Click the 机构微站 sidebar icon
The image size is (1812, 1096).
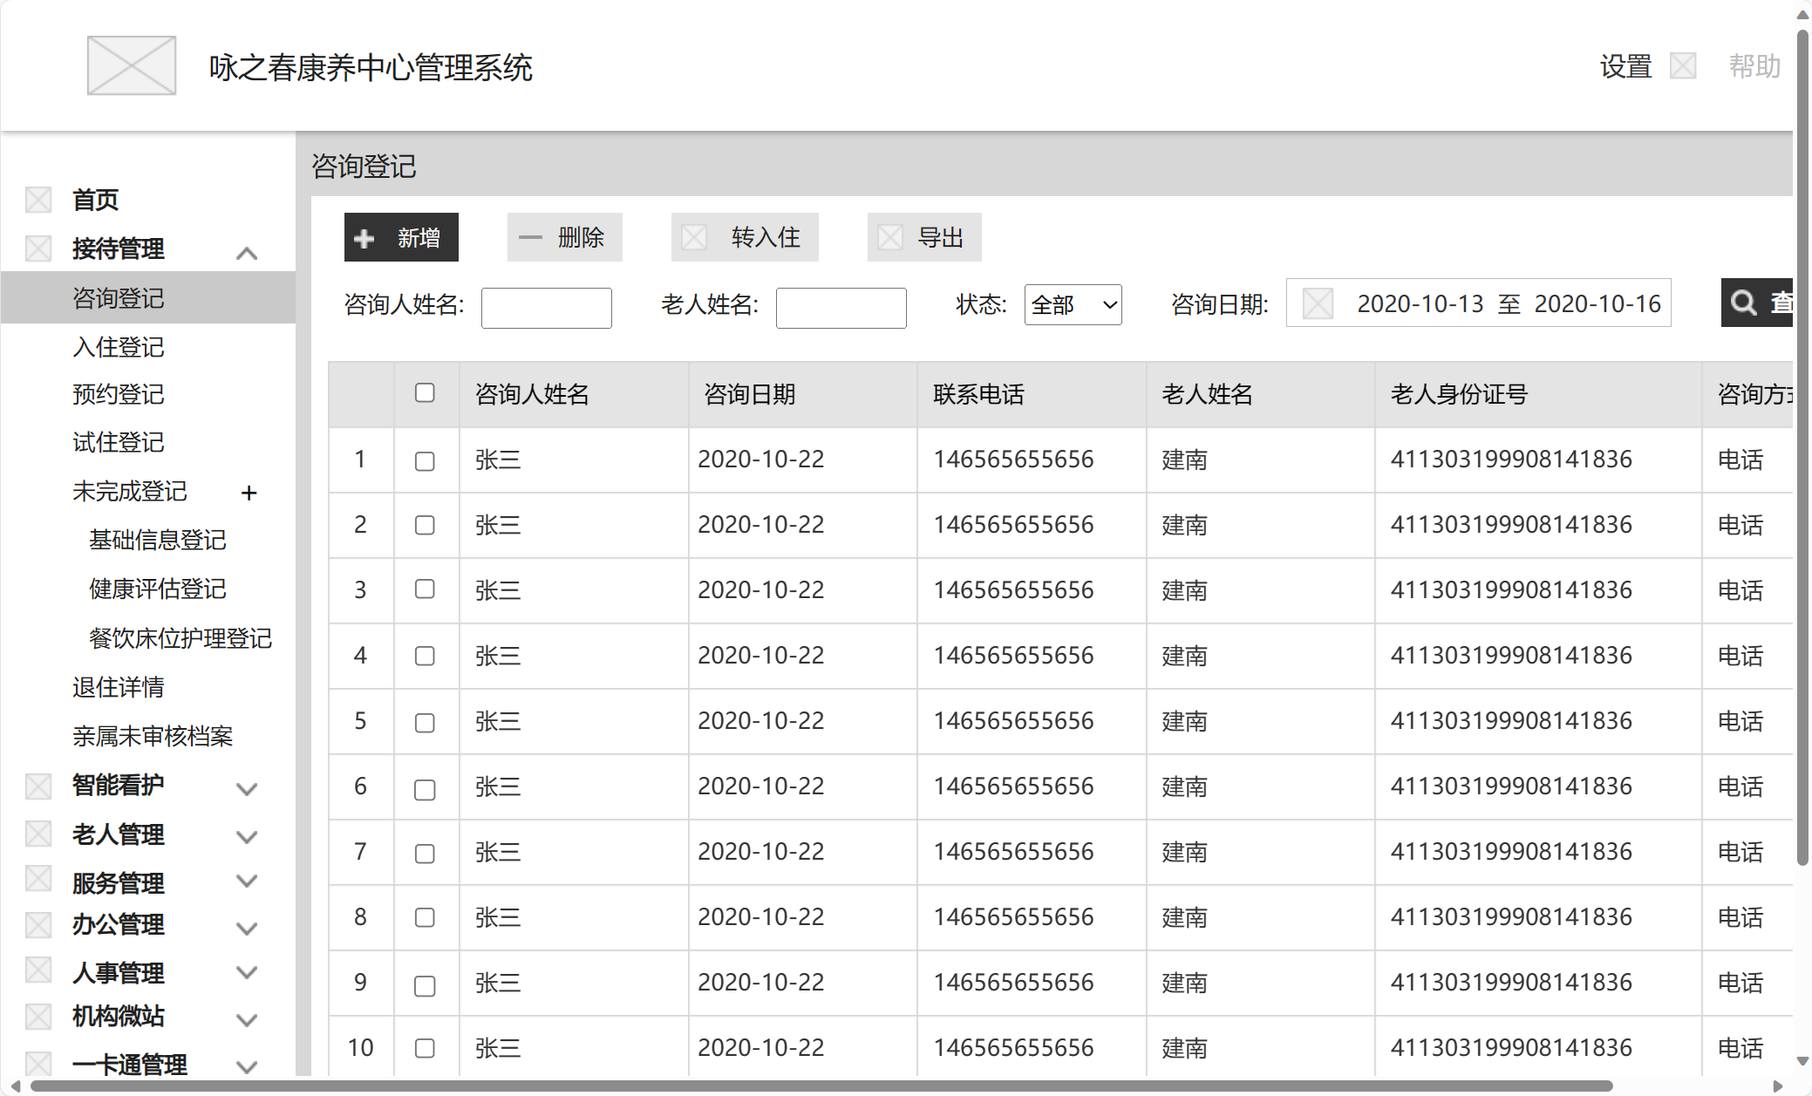(38, 1016)
